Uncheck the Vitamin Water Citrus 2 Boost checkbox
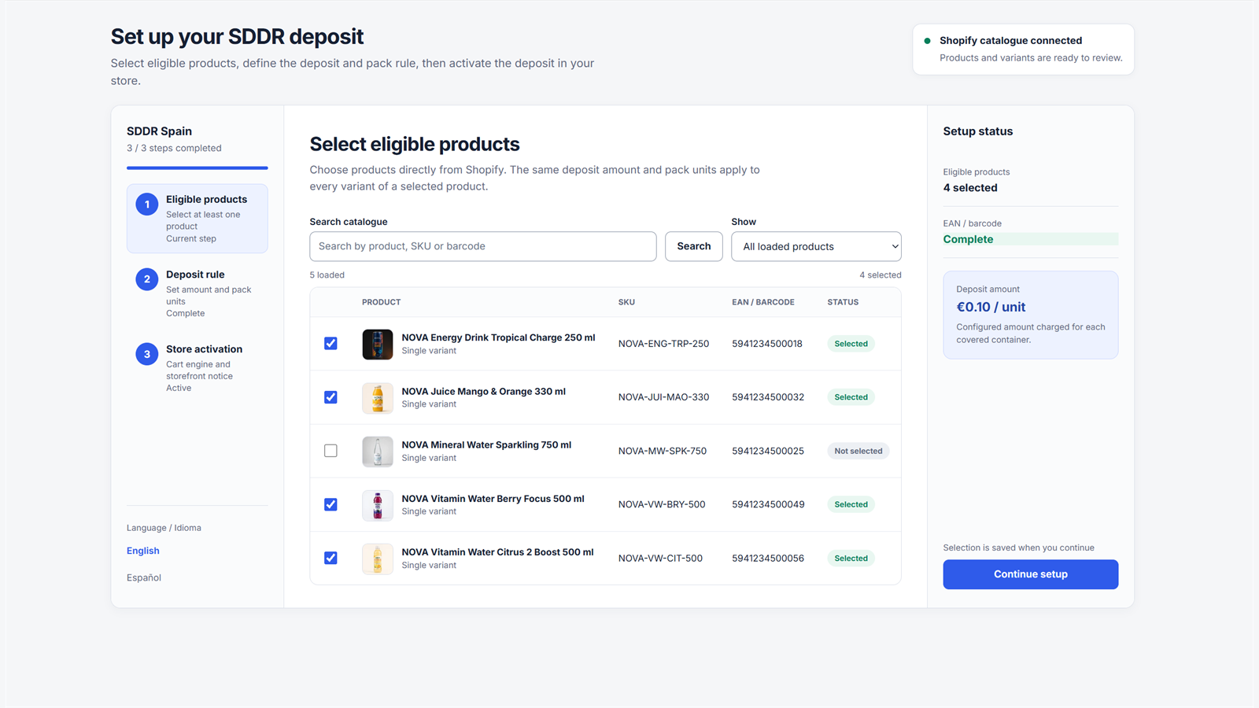 (x=330, y=558)
